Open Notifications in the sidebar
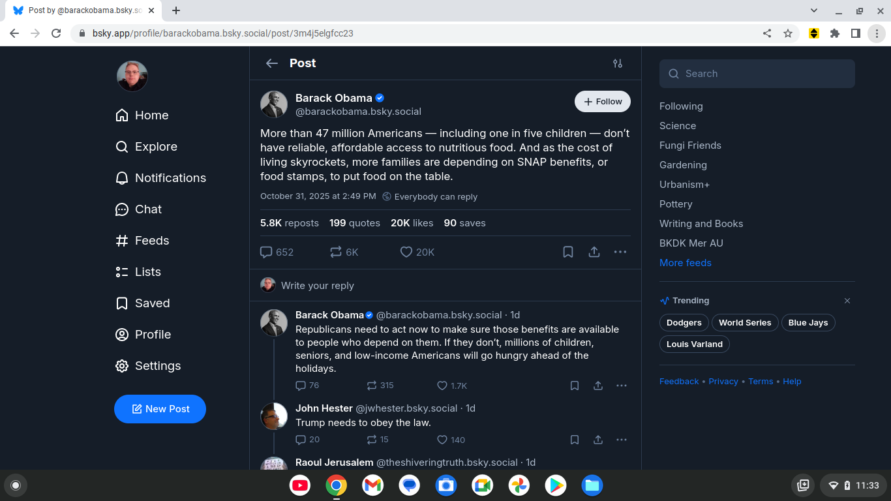 pos(160,178)
